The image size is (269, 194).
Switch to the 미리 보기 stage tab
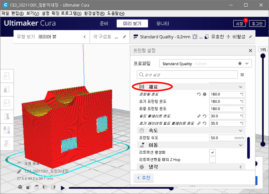(x=132, y=24)
